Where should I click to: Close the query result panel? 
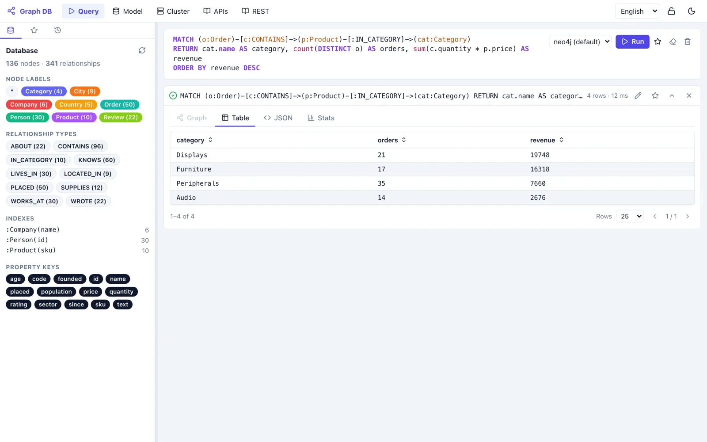pyautogui.click(x=689, y=95)
